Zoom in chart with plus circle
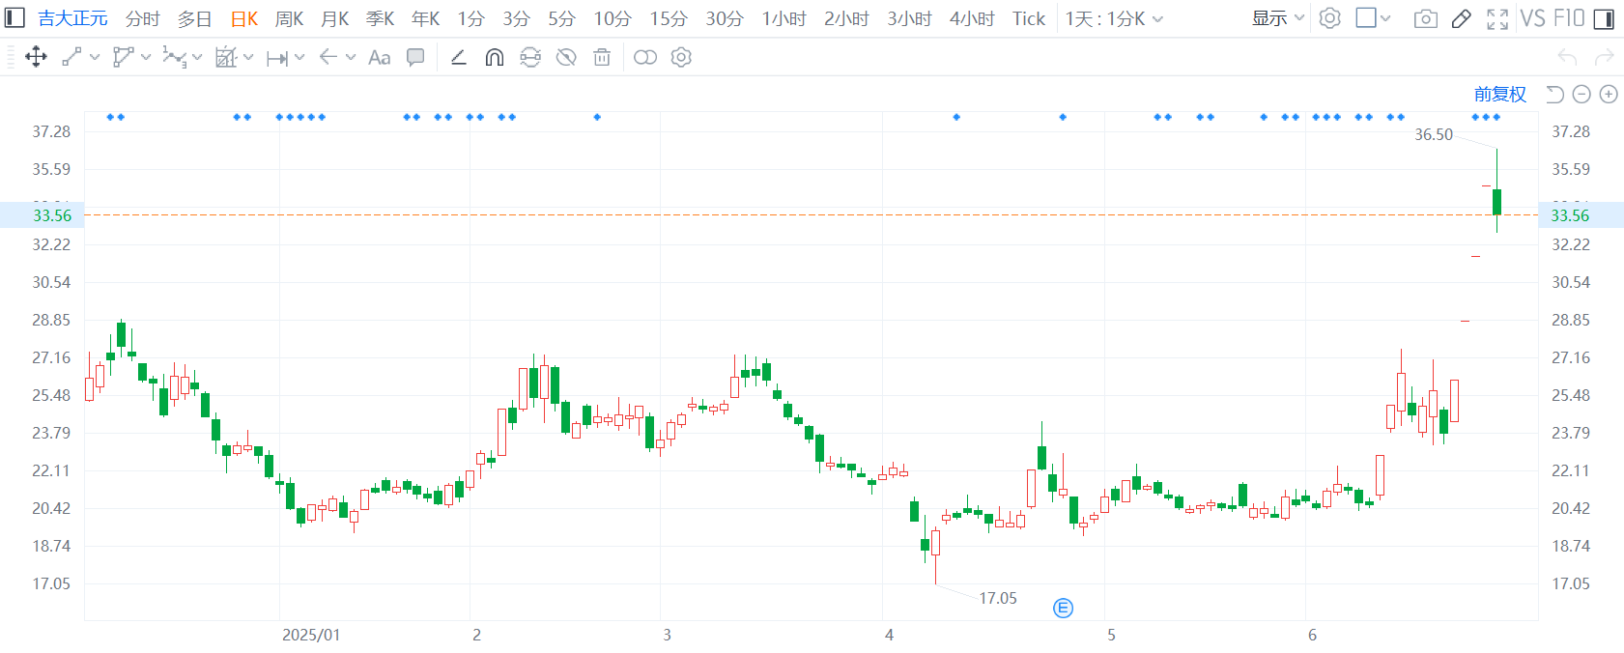 1609,94
